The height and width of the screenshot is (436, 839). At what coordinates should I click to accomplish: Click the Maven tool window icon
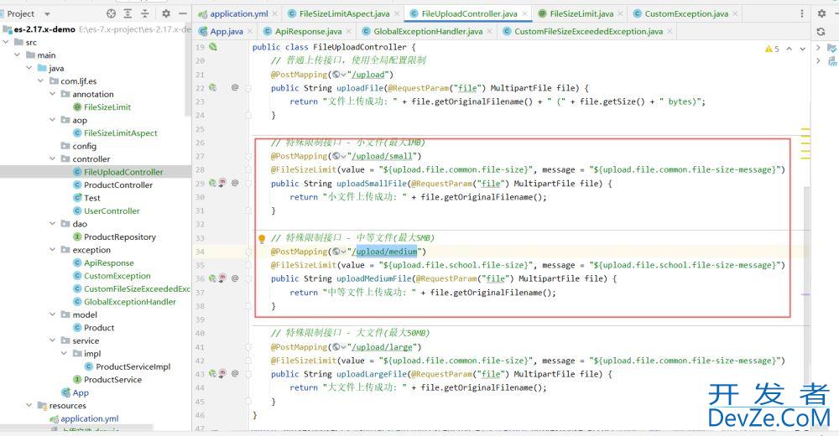pyautogui.click(x=832, y=62)
